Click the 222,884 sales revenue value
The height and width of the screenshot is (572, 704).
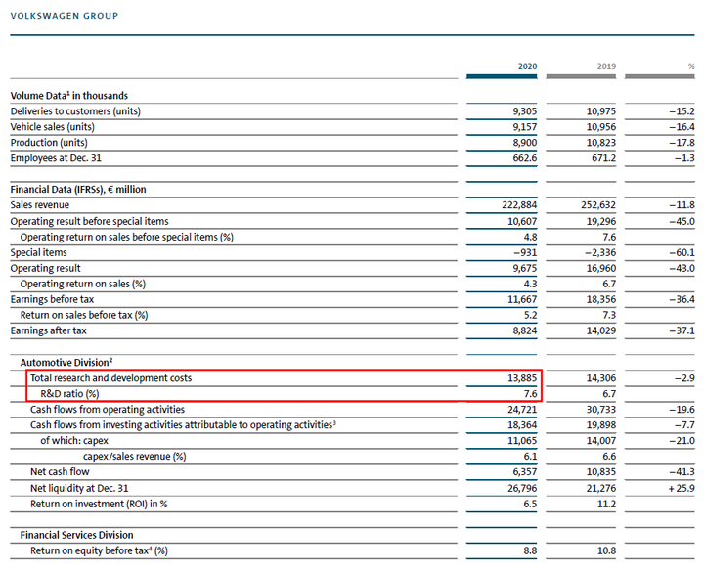519,205
